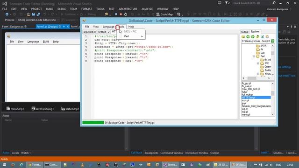The width and height of the screenshot is (299, 168).
Task: Select HTTPTiny.pl in the file list
Action: (x=256, y=98)
